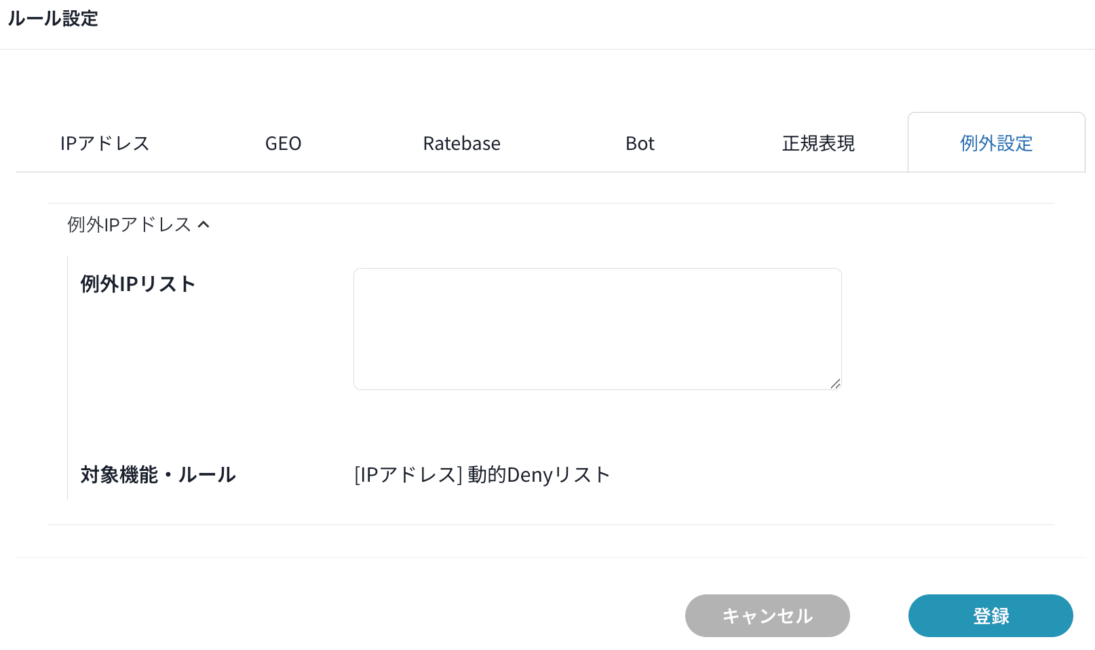Grab the text area resize handle
This screenshot has width=1095, height=650.
click(x=835, y=383)
